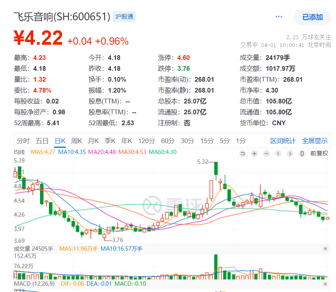
Task: Click the 跌停 3.76 value
Action: 184,68
